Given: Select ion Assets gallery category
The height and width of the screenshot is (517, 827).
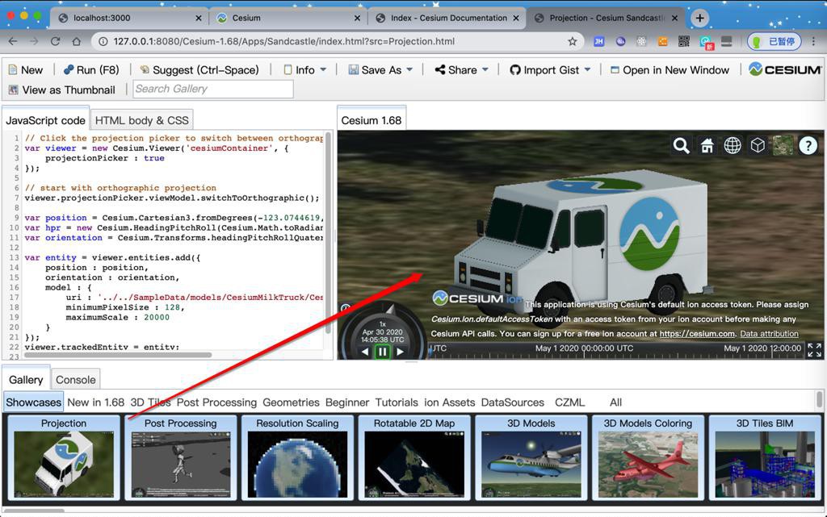Looking at the screenshot, I should [x=449, y=402].
